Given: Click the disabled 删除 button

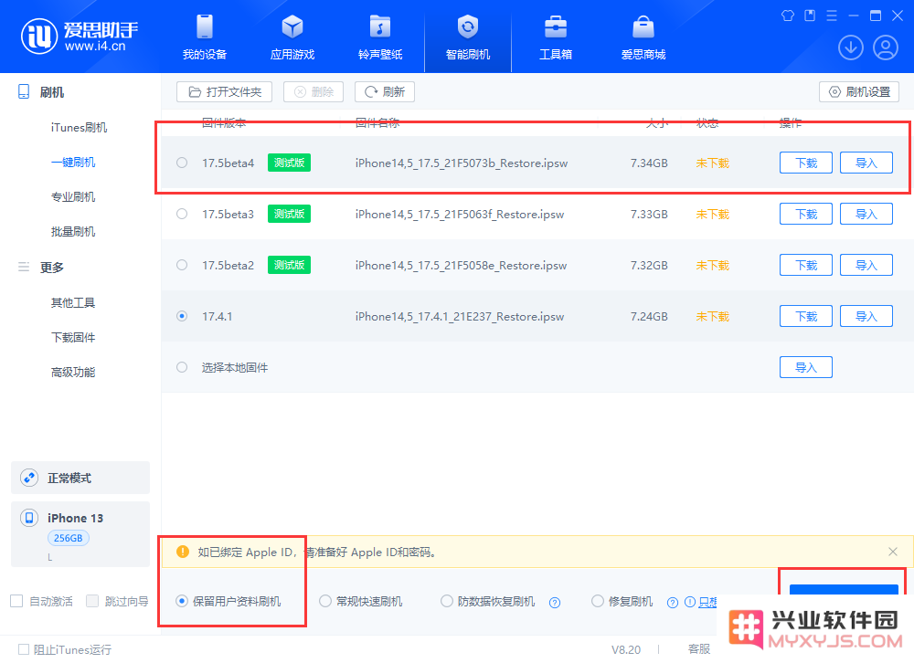Looking at the screenshot, I should tap(314, 92).
